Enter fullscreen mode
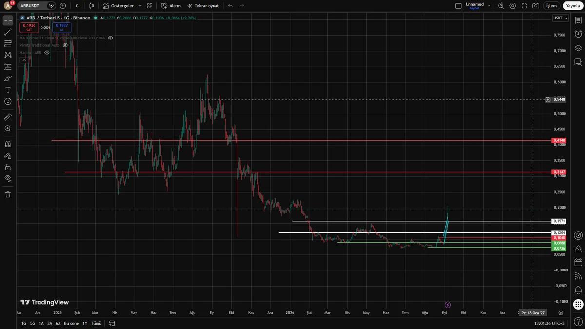 point(525,6)
